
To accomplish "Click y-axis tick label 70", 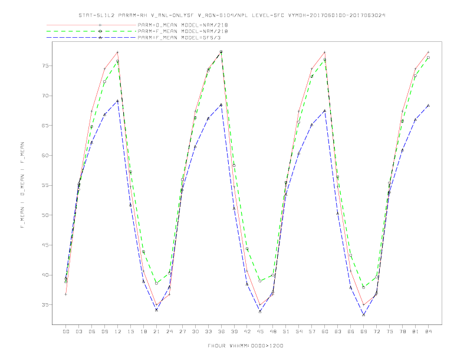I will pos(45,96).
